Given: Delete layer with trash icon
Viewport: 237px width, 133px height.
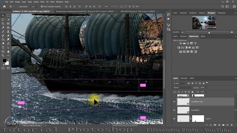Looking at the screenshot, I should [231, 125].
